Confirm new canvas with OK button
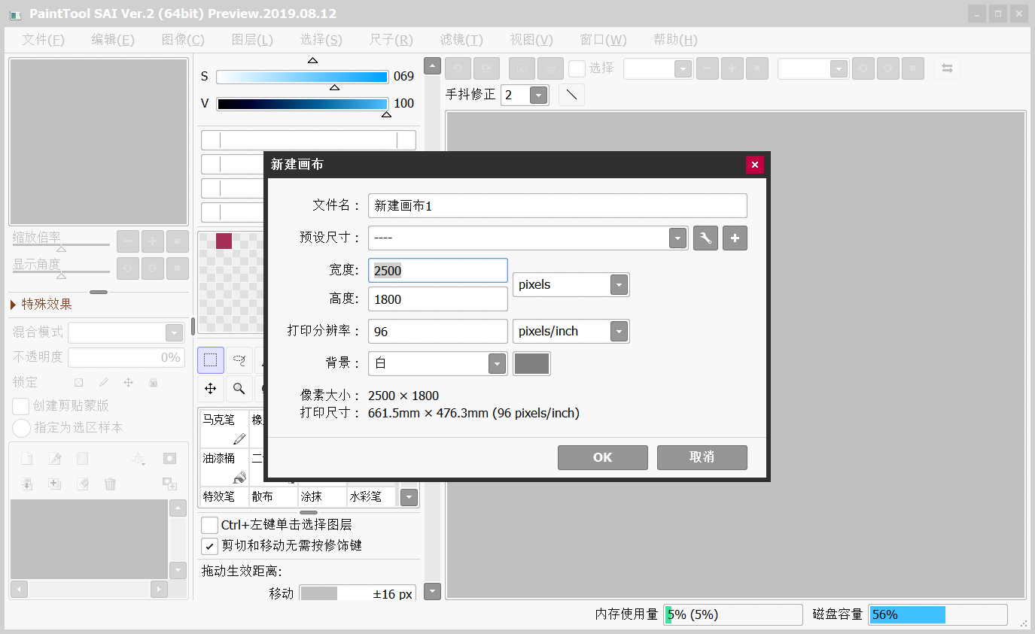The image size is (1035, 634). (x=603, y=457)
